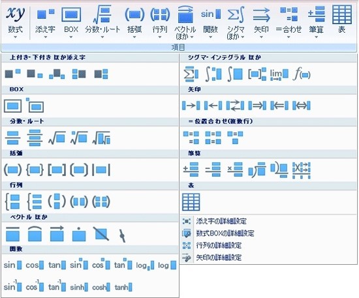359x298 pixels.
Task: Insert sigma summation template
Action: (x=191, y=74)
